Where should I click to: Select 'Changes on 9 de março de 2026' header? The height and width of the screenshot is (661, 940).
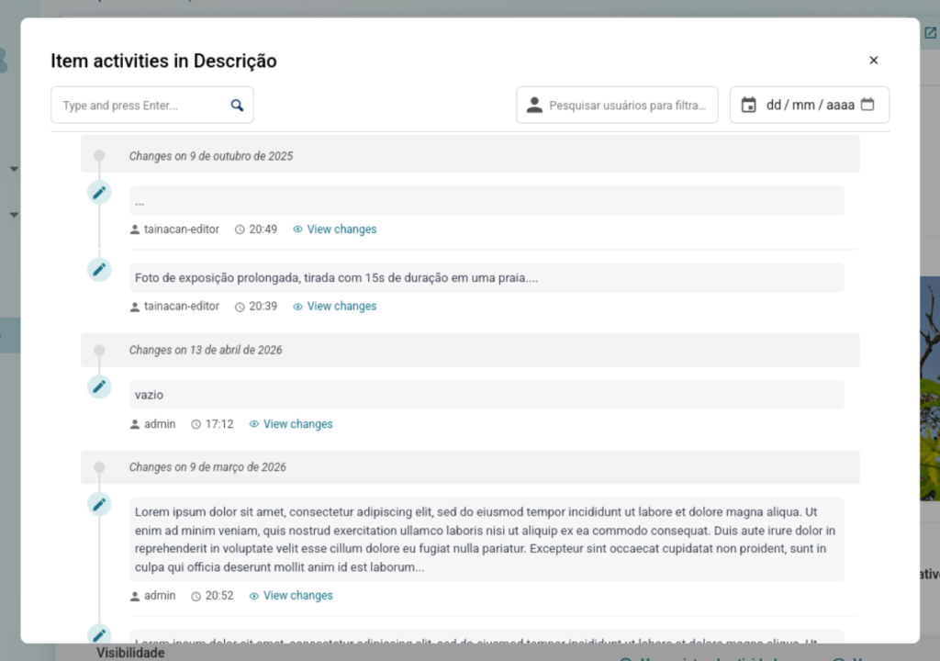tap(207, 467)
